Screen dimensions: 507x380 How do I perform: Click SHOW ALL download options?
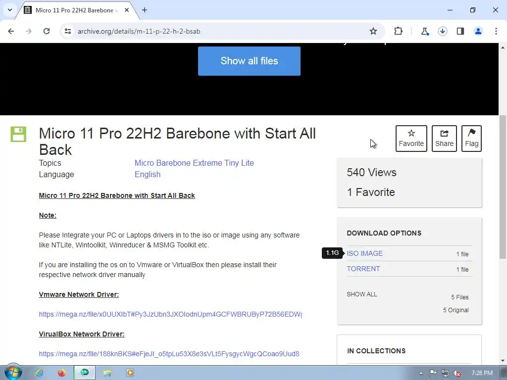pyautogui.click(x=362, y=294)
